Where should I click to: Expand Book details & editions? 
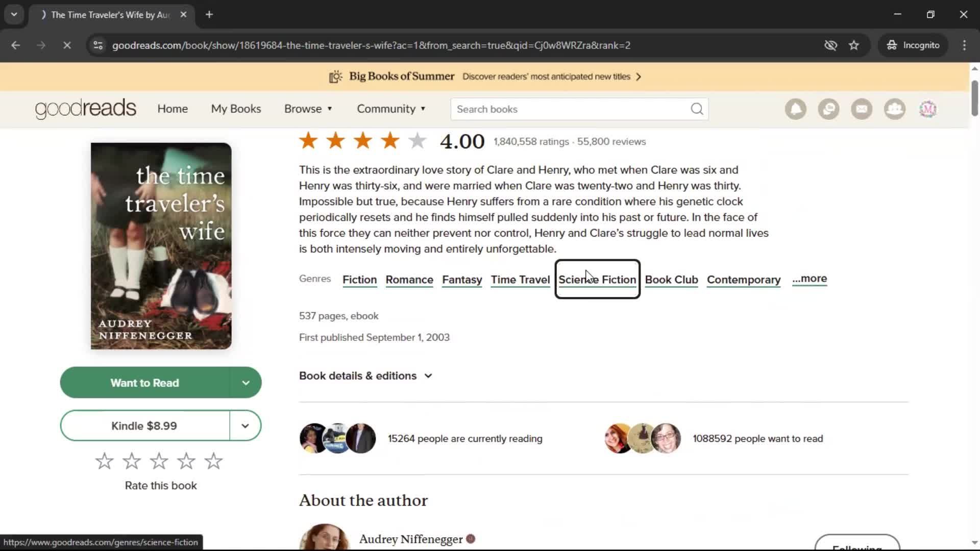click(365, 376)
